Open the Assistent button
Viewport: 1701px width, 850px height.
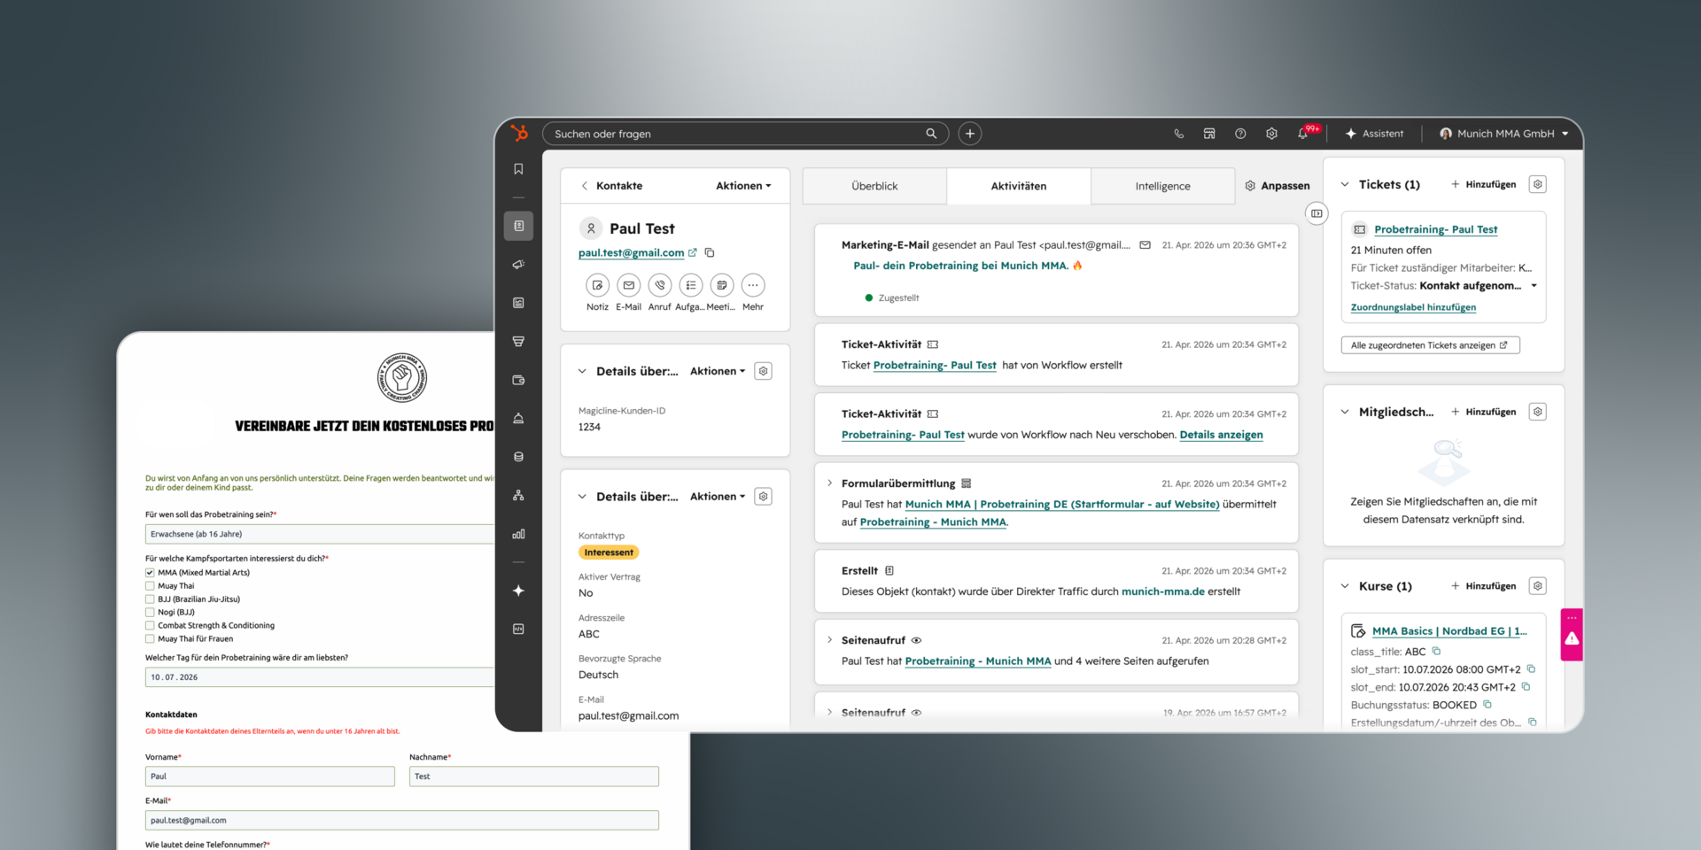pyautogui.click(x=1374, y=134)
